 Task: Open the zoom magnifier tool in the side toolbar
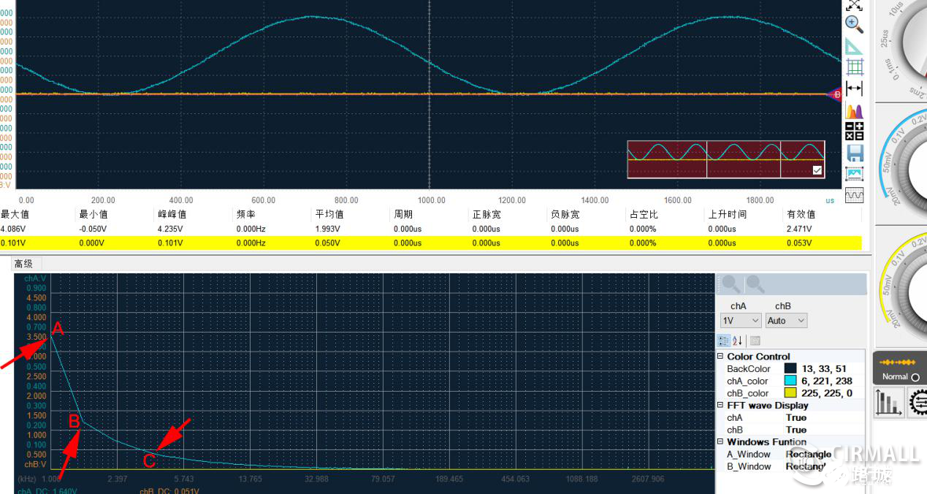pos(854,23)
